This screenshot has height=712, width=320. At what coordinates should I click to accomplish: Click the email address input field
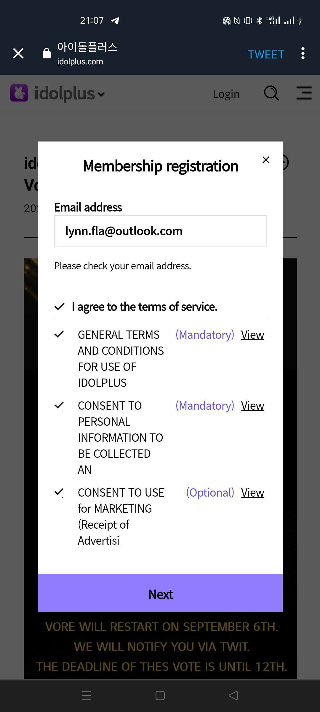pyautogui.click(x=160, y=231)
